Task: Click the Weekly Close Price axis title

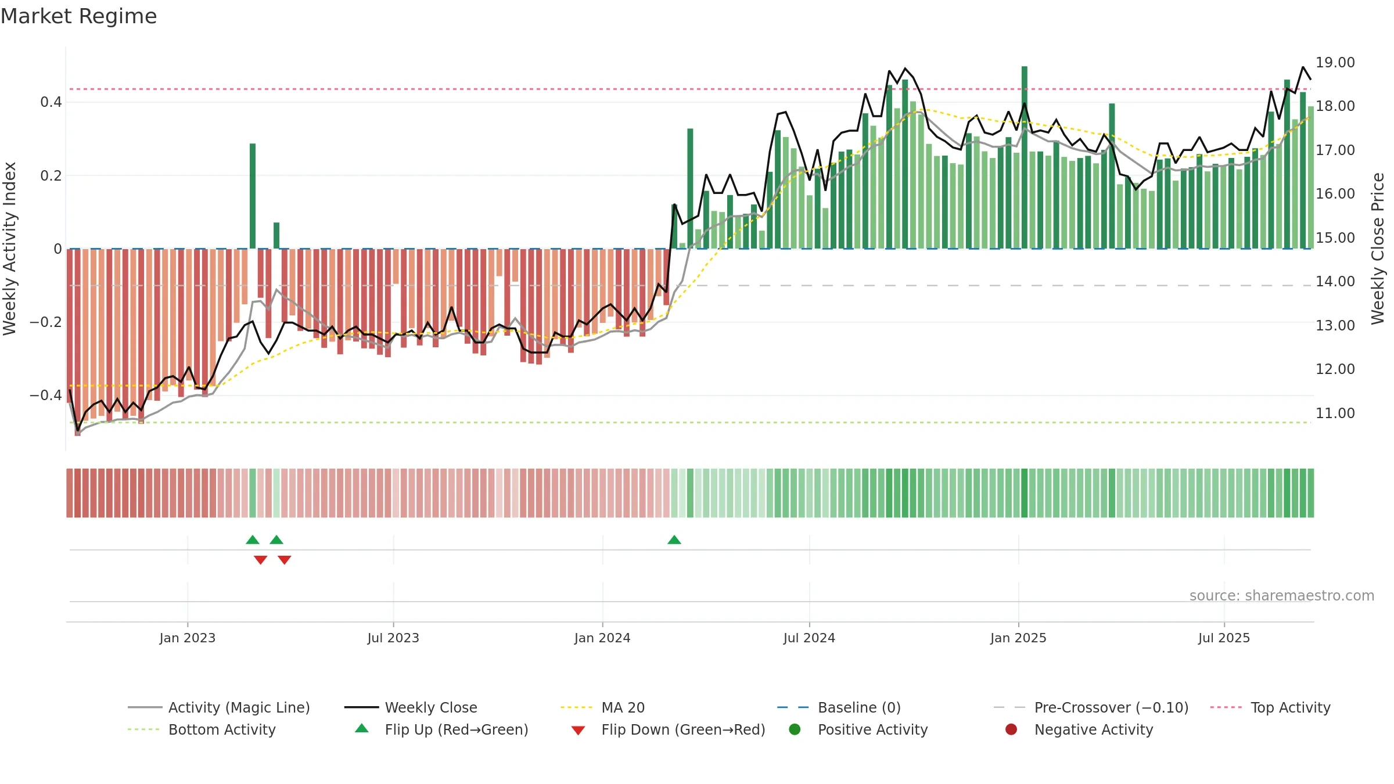Action: pos(1378,249)
